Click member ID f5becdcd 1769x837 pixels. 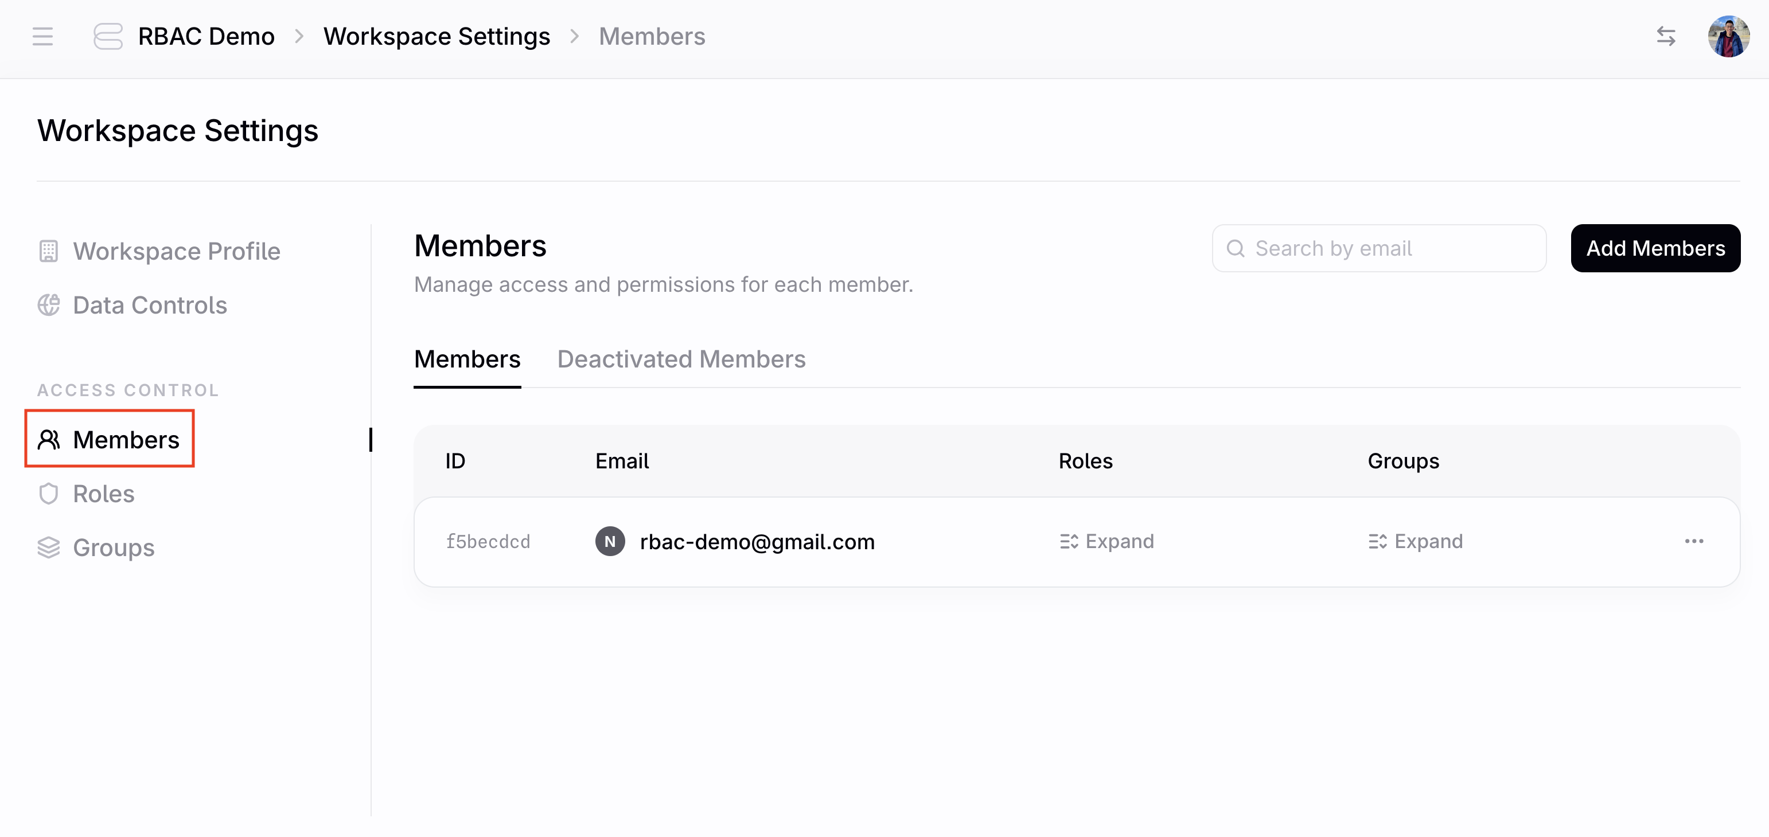tap(488, 542)
